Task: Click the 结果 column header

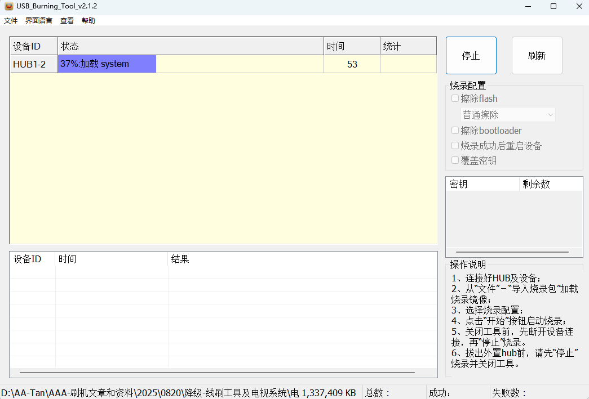Action: point(302,259)
